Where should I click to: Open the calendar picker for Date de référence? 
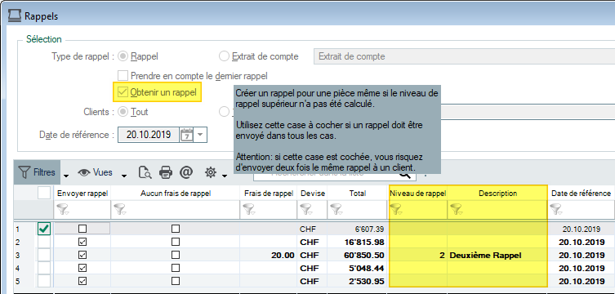click(x=186, y=135)
